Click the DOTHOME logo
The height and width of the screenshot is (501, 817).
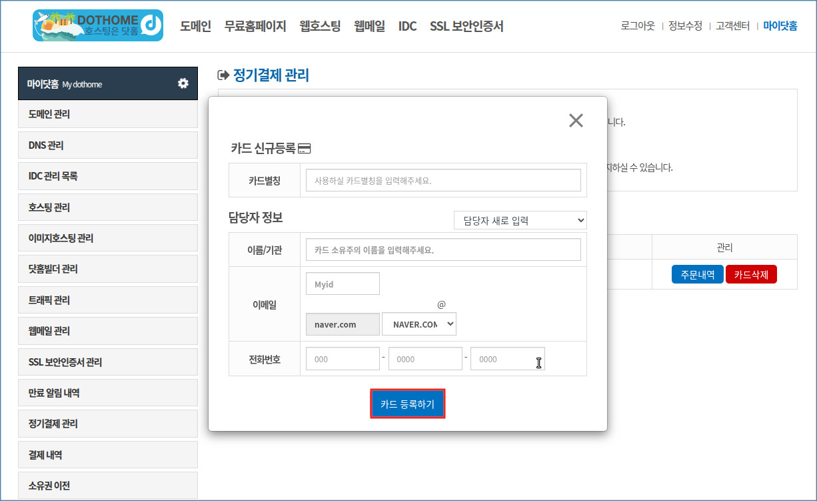(97, 25)
